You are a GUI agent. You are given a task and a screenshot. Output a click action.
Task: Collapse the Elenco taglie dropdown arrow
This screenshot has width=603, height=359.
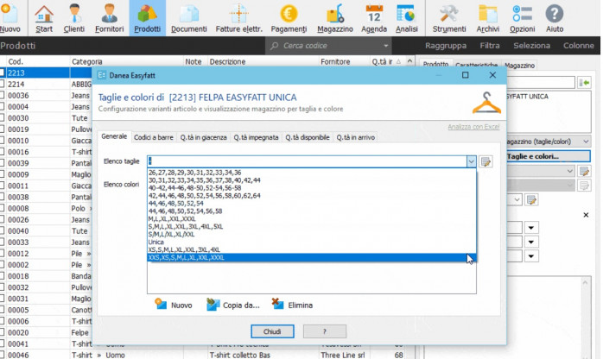click(x=471, y=161)
